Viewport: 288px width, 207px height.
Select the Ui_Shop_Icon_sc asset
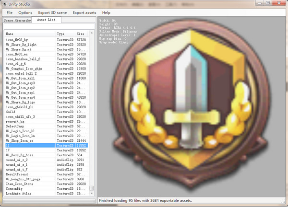point(47,140)
